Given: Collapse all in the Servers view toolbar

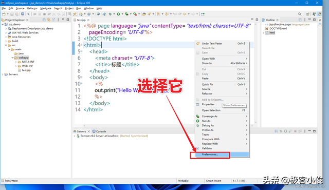Looking at the screenshot, I should click(x=276, y=131).
